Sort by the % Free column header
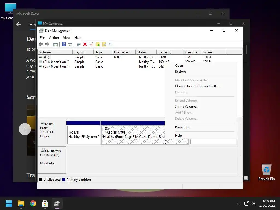 (x=213, y=52)
